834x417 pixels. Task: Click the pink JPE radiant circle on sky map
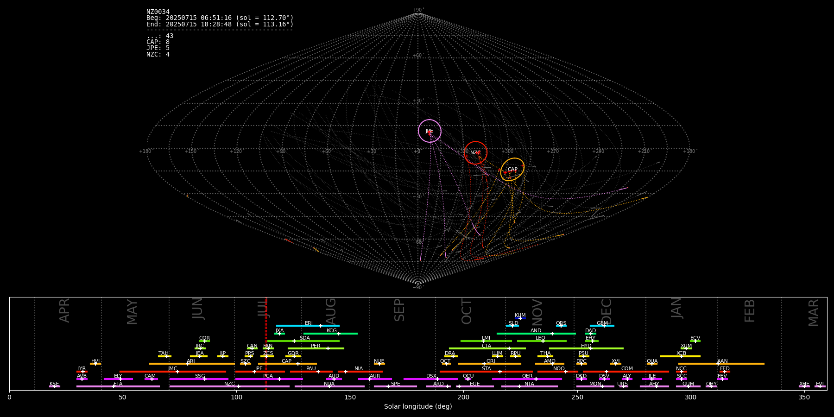point(430,131)
